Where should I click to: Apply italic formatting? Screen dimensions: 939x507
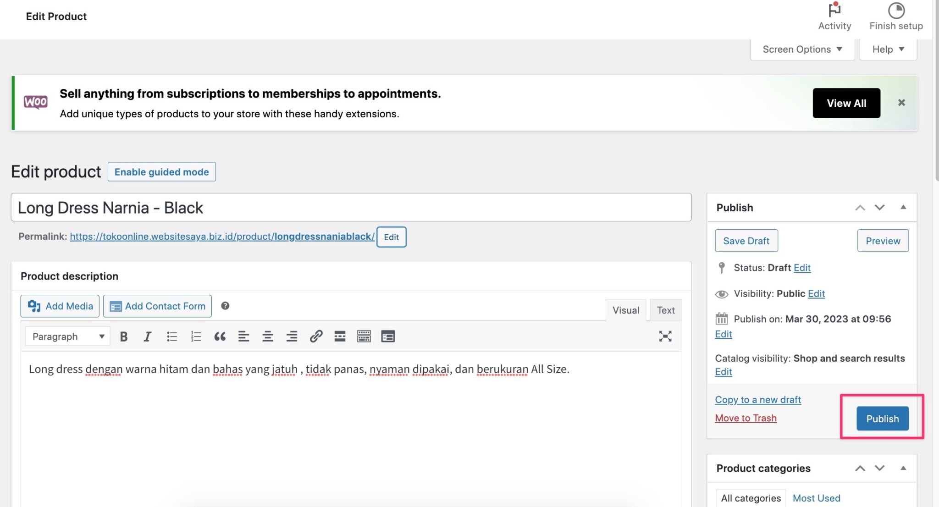pyautogui.click(x=147, y=336)
